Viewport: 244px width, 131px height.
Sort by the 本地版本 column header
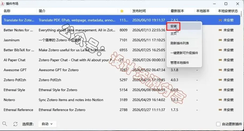tap(203, 11)
